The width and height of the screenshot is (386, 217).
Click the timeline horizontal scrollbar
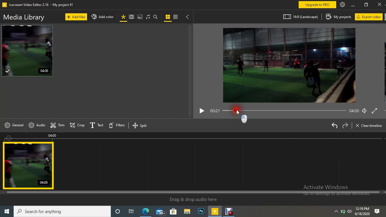pos(193,192)
